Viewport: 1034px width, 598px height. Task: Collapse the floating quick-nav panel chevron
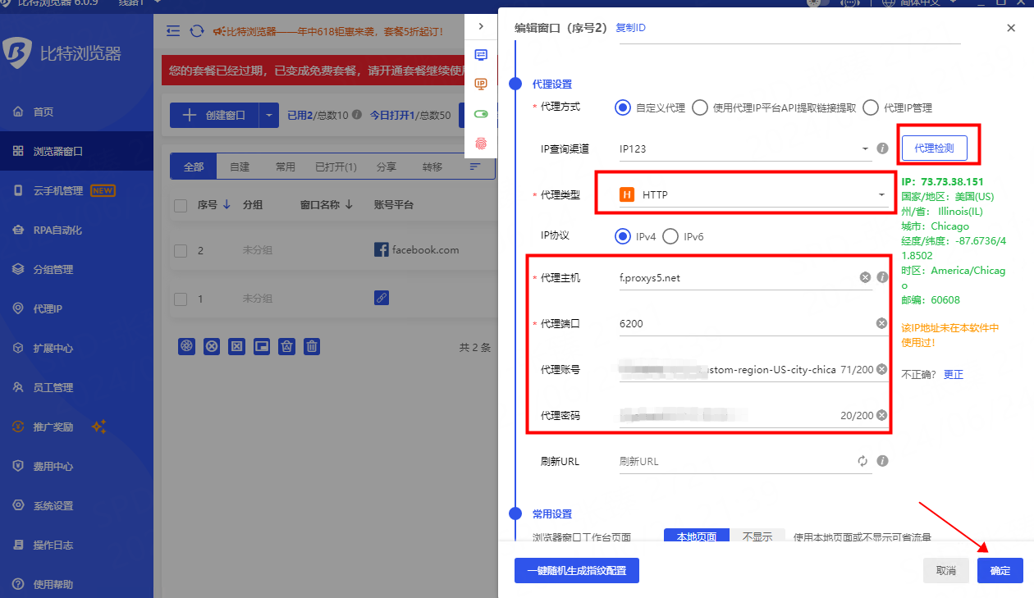pos(481,26)
